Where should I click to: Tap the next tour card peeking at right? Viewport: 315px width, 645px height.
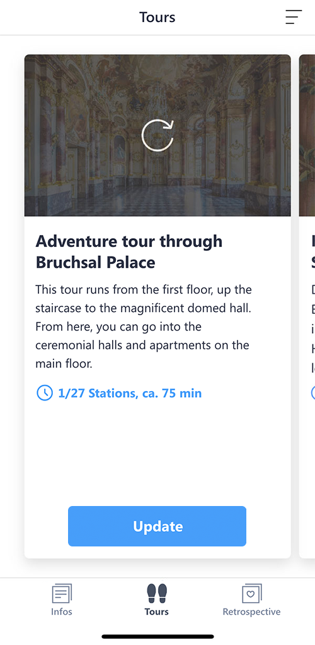point(307,306)
